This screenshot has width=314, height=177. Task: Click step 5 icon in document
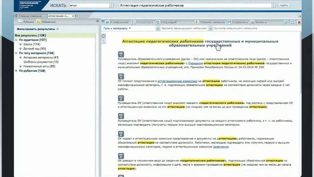(121, 134)
